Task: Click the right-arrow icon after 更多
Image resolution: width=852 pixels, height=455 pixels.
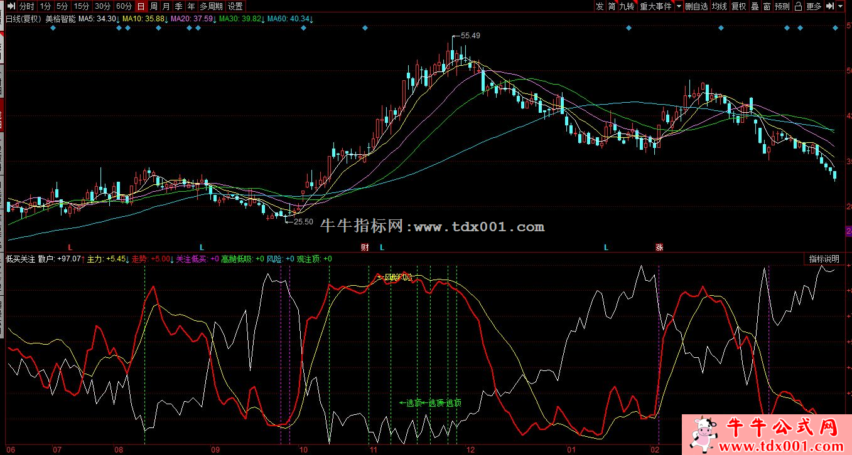Action: tap(831, 6)
